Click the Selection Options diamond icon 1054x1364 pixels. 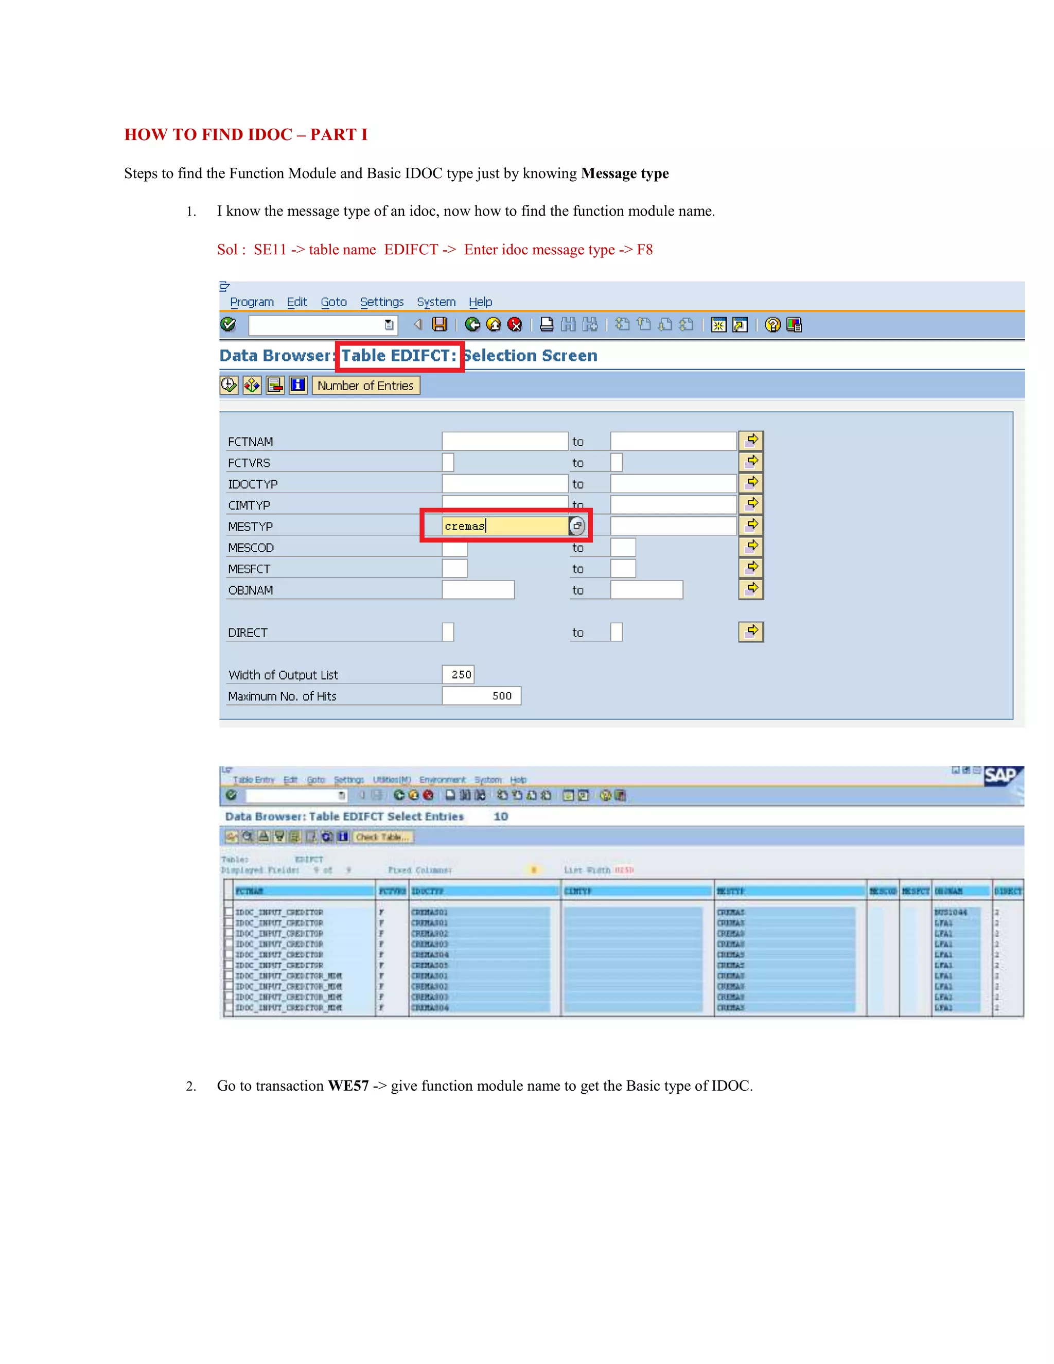252,384
